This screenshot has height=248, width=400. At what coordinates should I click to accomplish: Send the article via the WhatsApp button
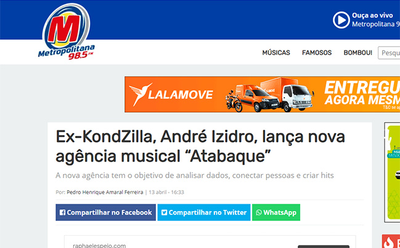[276, 212]
